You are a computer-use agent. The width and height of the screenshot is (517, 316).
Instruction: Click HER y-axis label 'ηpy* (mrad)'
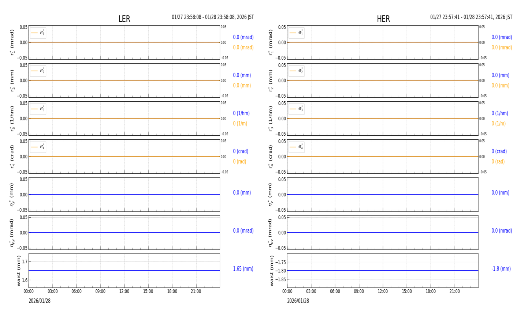pyautogui.click(x=271, y=233)
